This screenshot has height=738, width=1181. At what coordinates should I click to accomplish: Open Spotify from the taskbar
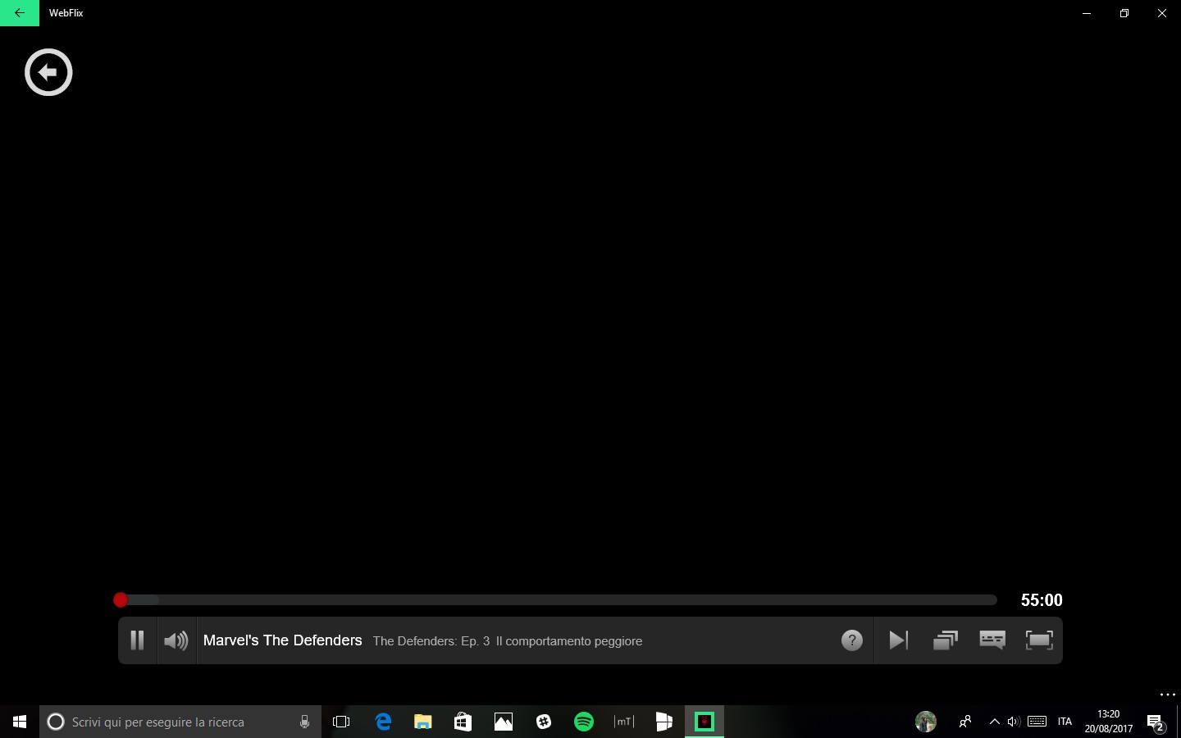pyautogui.click(x=584, y=722)
